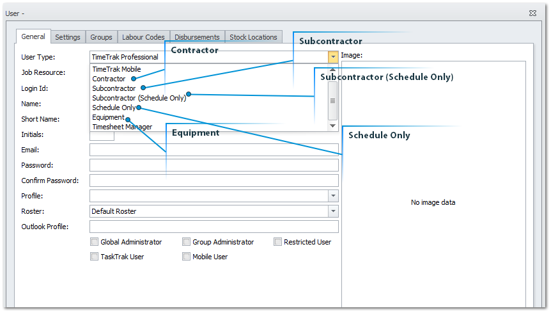Switch to the Settings tab

[x=67, y=37]
